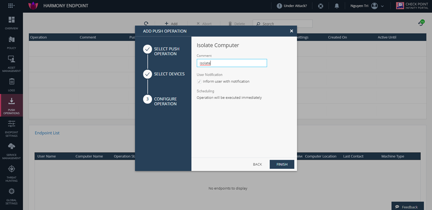Open the notifications bell

click(x=337, y=6)
